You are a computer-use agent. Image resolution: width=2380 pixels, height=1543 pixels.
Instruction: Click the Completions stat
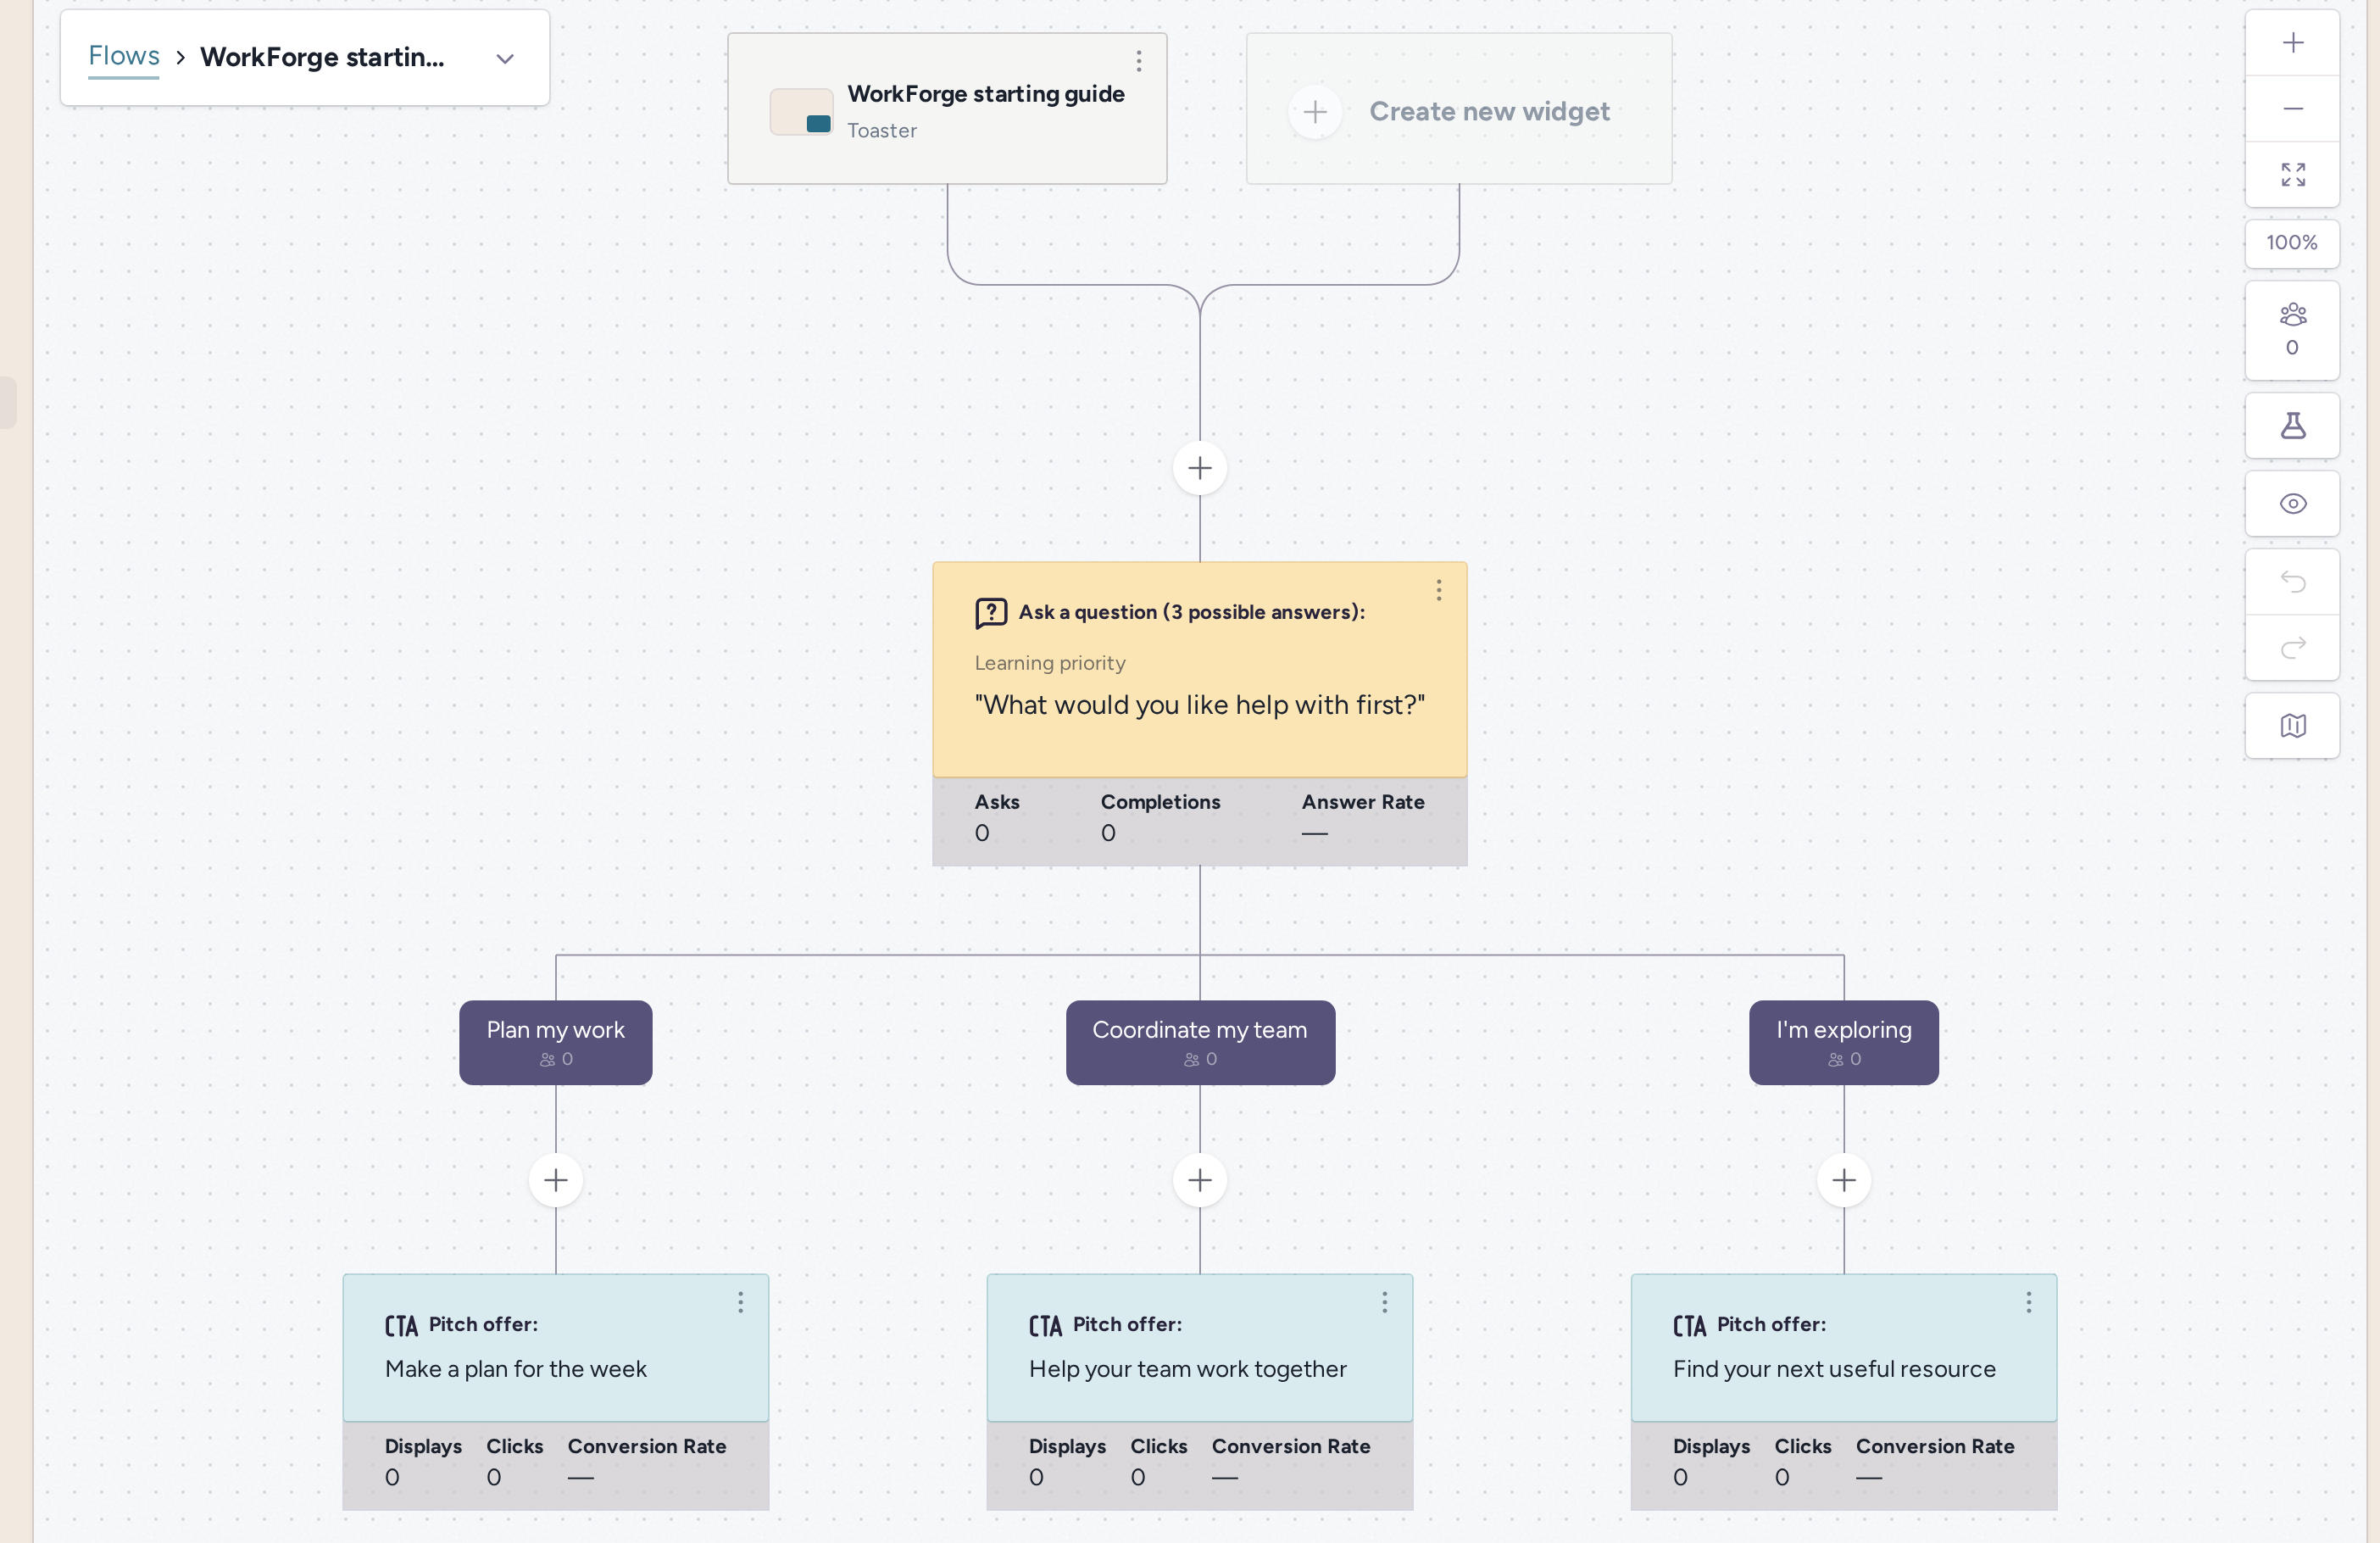click(1160, 817)
